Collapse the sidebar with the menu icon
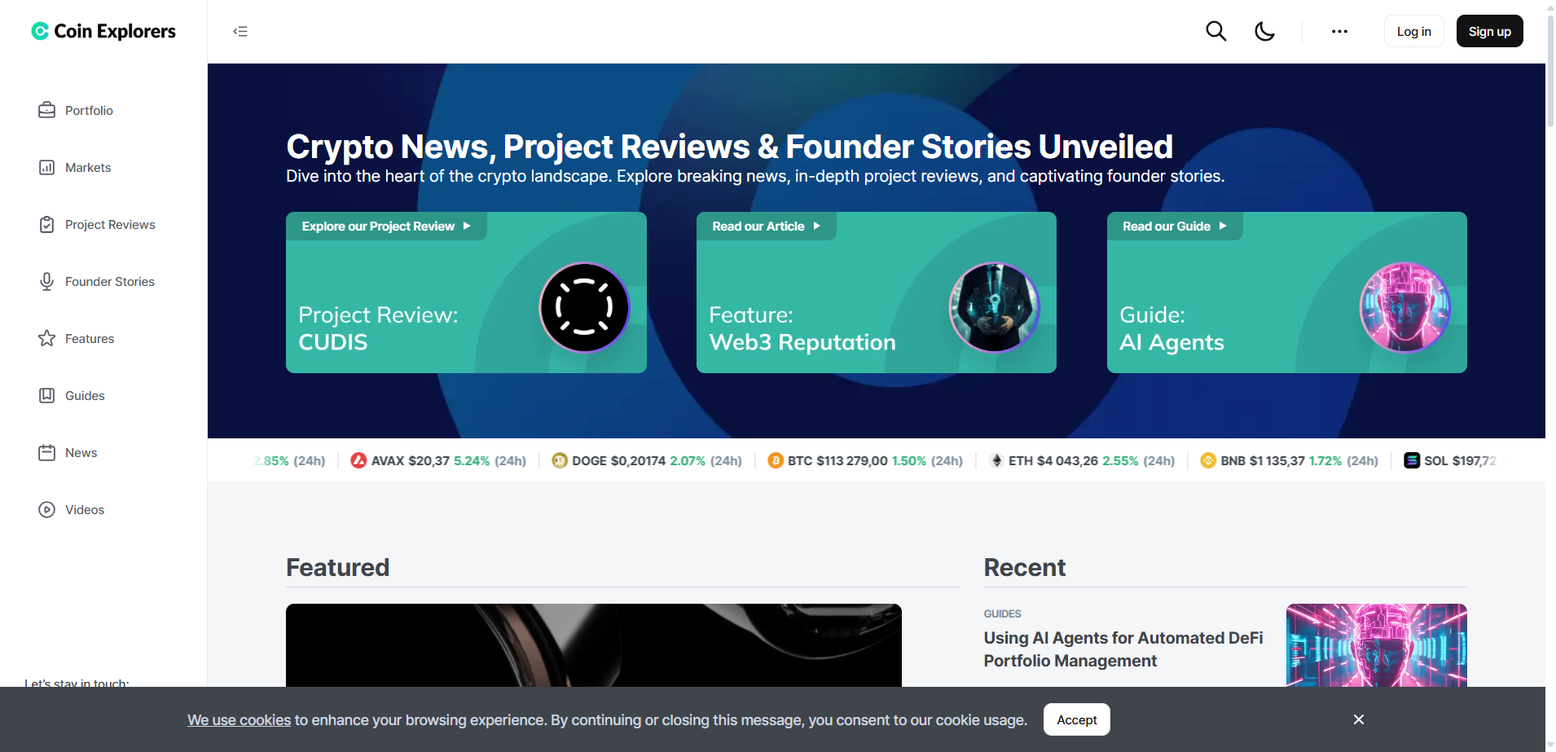This screenshot has width=1556, height=752. point(240,31)
